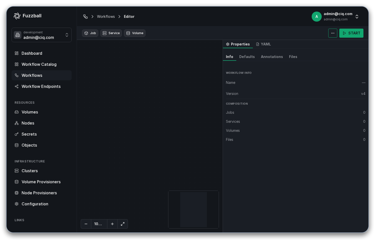Click the Nodes network icon

[x=17, y=123]
